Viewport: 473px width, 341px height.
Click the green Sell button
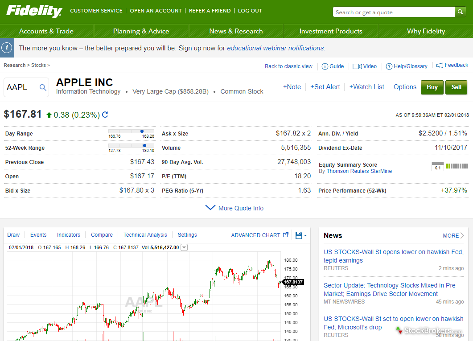pyautogui.click(x=456, y=87)
